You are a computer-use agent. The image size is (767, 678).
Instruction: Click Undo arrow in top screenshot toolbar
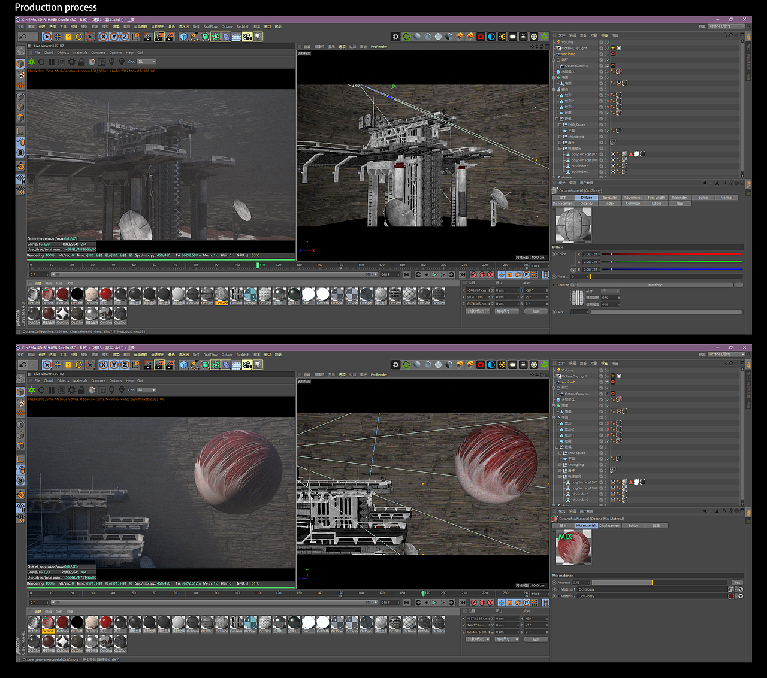[23, 37]
